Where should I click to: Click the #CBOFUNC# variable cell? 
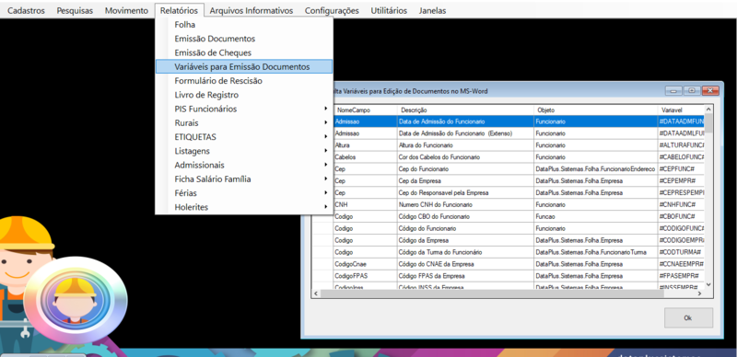tap(681, 216)
